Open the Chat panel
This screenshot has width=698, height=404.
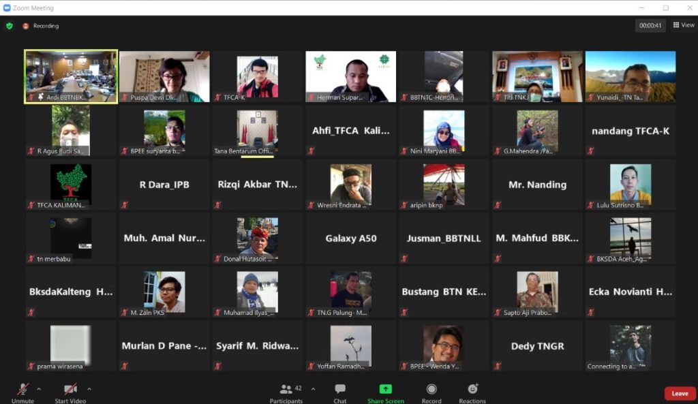point(340,391)
